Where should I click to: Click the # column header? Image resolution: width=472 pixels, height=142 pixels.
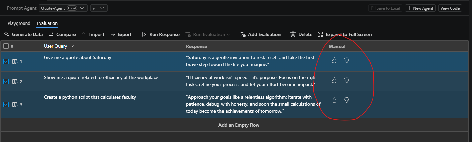point(12,46)
